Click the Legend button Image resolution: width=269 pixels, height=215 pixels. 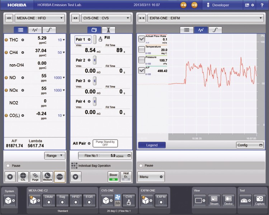tap(152, 145)
